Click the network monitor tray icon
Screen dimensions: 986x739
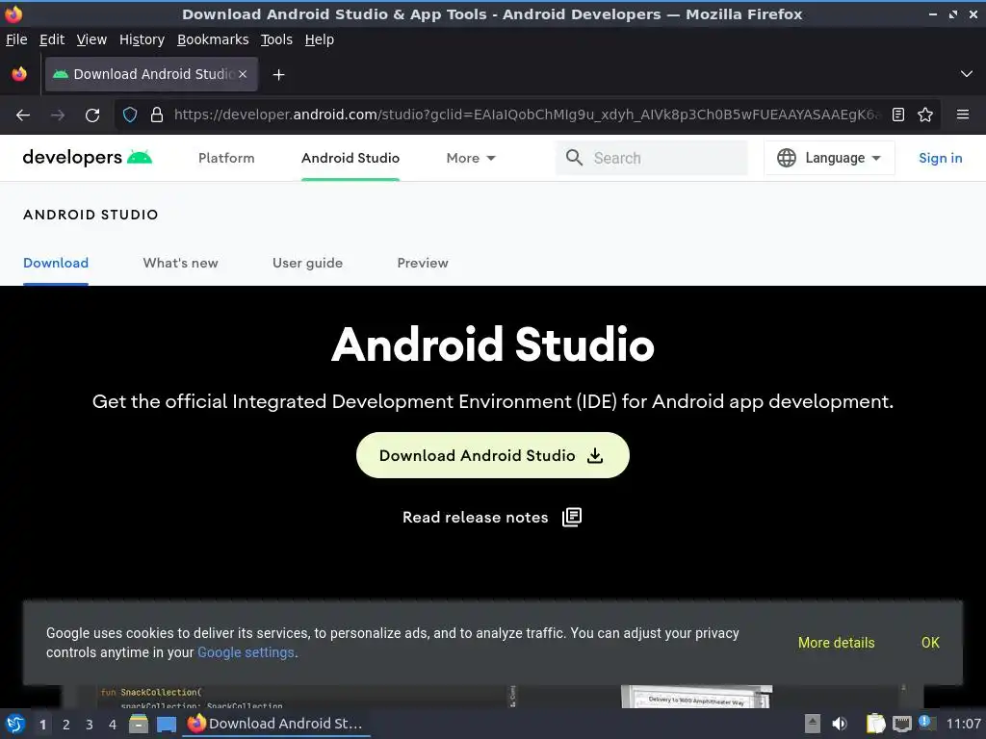pyautogui.click(x=902, y=724)
